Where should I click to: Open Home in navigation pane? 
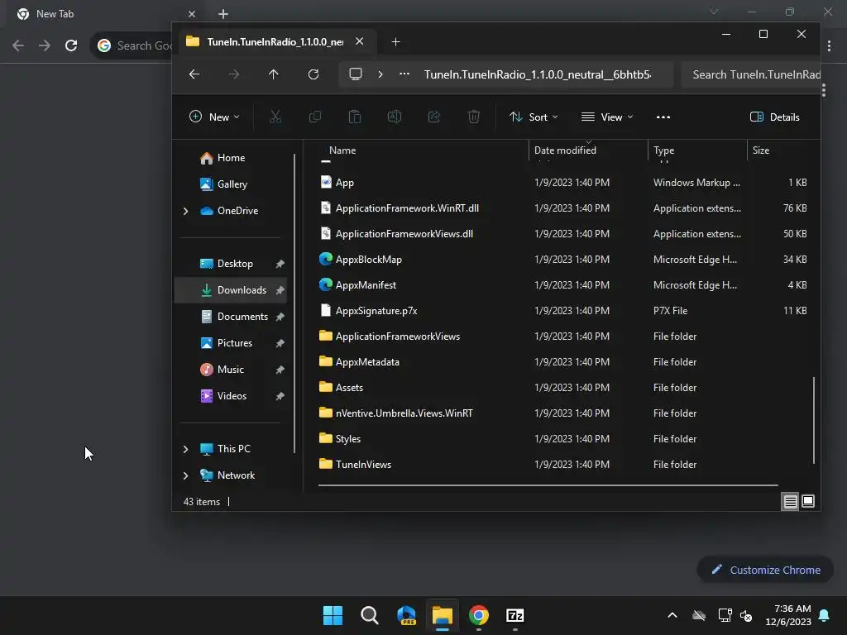tap(232, 158)
